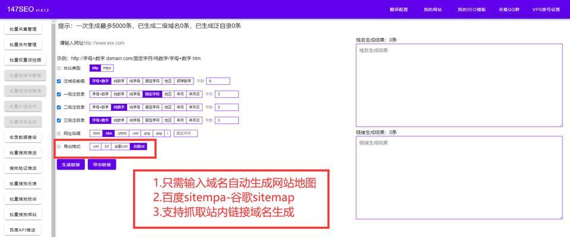Focus the 固定字符 suffix input
Viewport: 570px width, 237px height.
click(x=186, y=133)
